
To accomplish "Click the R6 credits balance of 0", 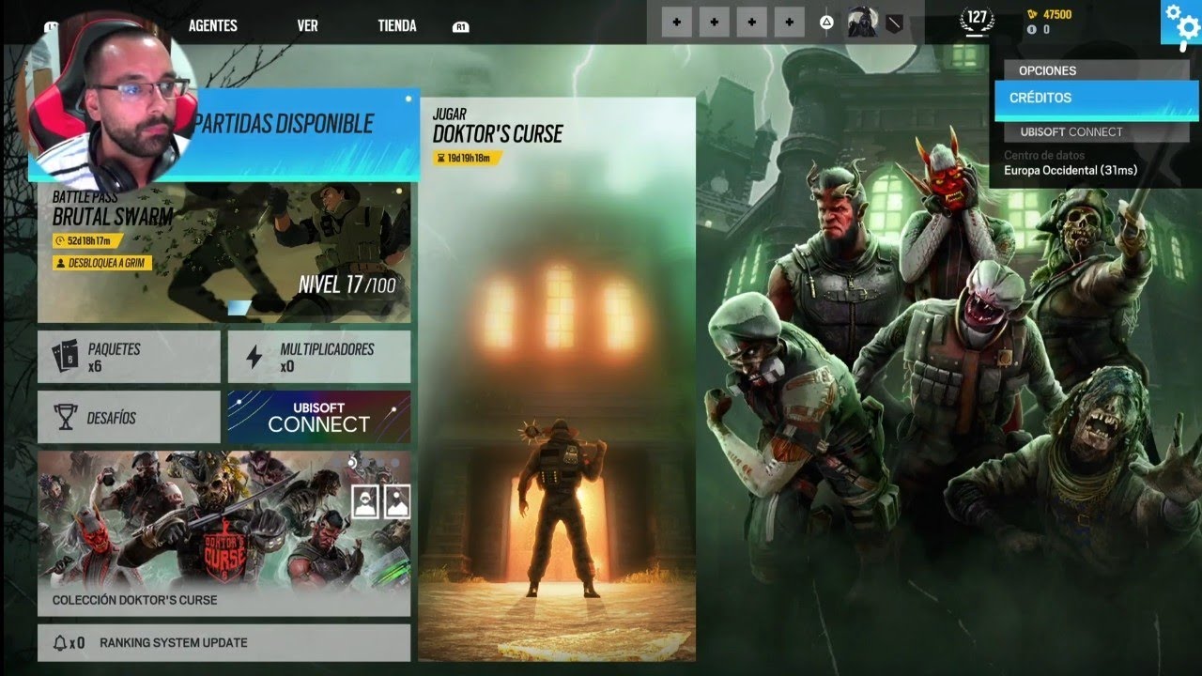I will [x=1046, y=30].
